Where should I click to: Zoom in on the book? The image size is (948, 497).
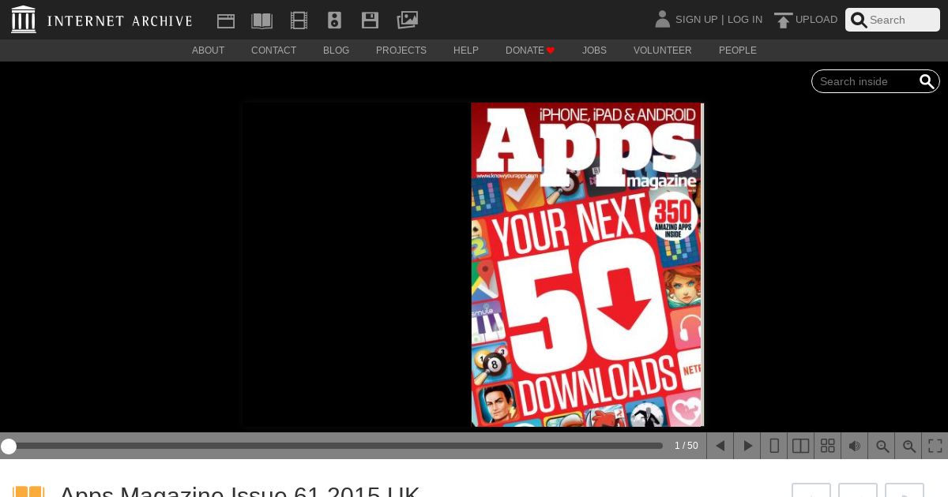coord(908,446)
